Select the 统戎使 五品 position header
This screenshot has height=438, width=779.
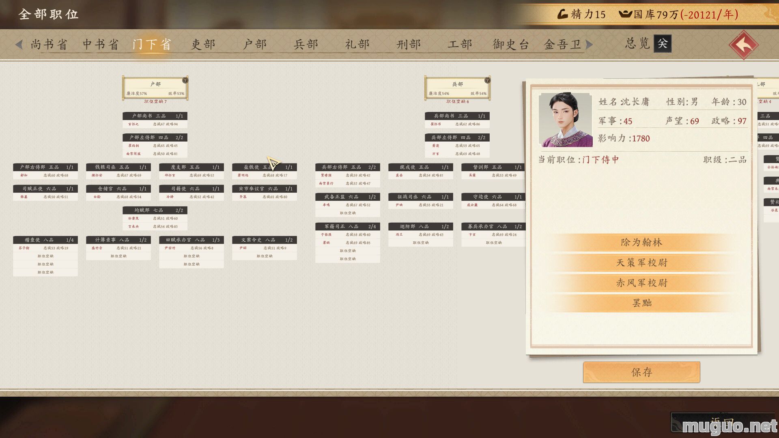pos(421,167)
